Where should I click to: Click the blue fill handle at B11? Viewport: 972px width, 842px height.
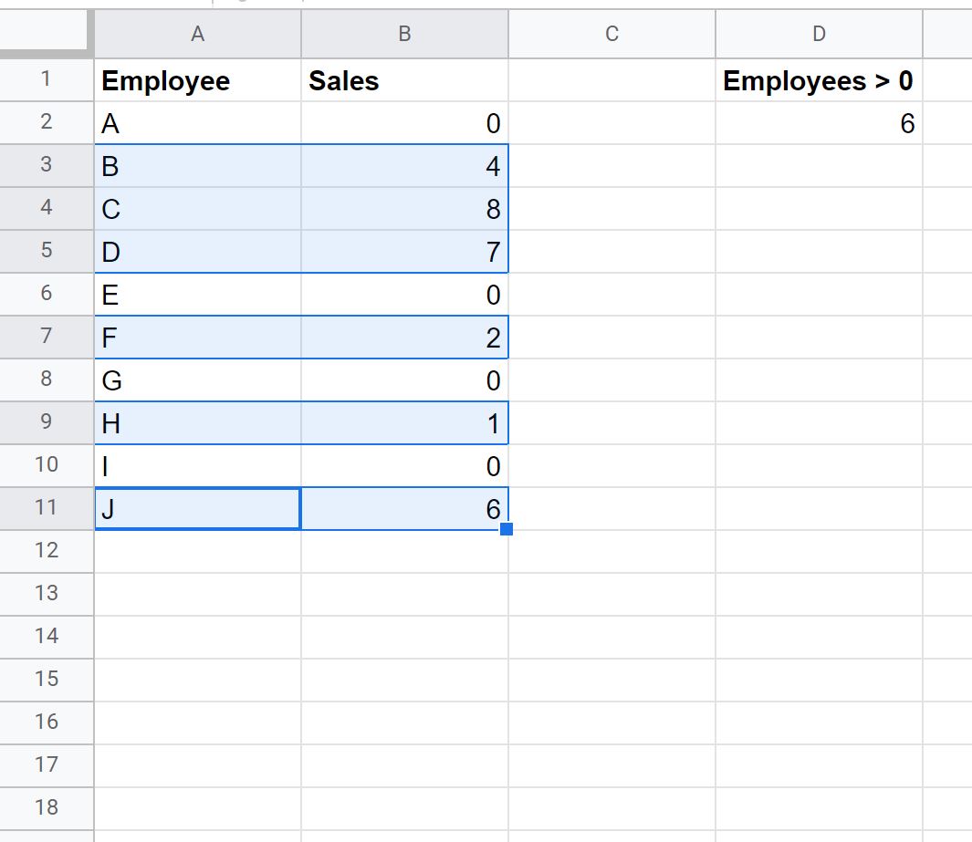pyautogui.click(x=507, y=529)
